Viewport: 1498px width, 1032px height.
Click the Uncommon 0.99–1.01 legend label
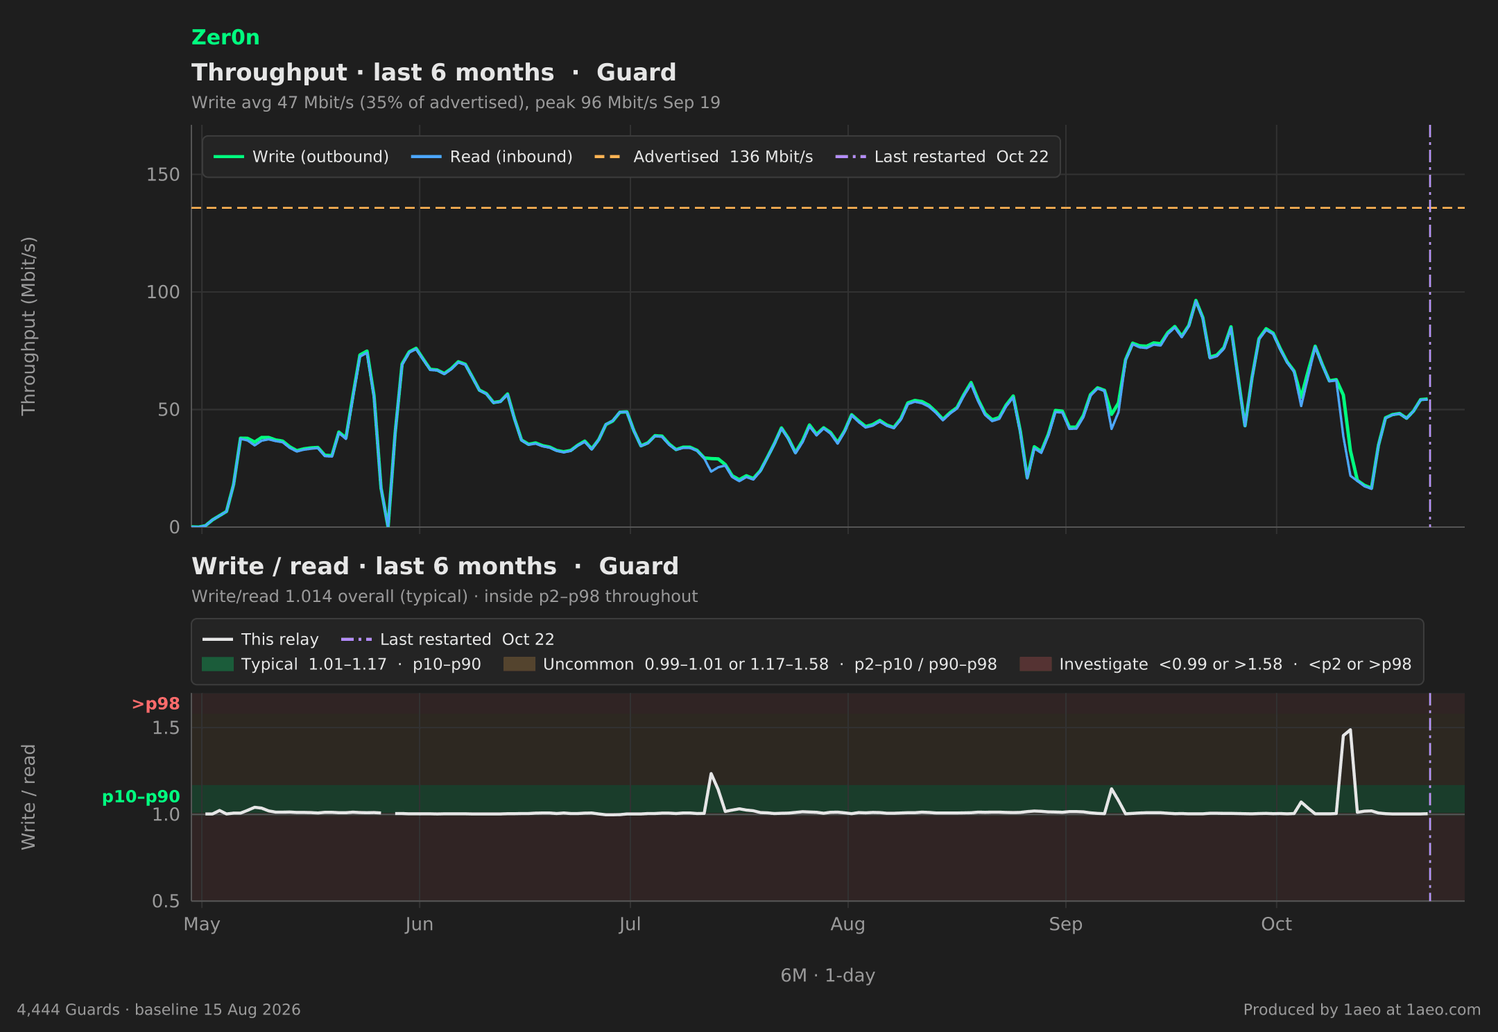(x=770, y=664)
